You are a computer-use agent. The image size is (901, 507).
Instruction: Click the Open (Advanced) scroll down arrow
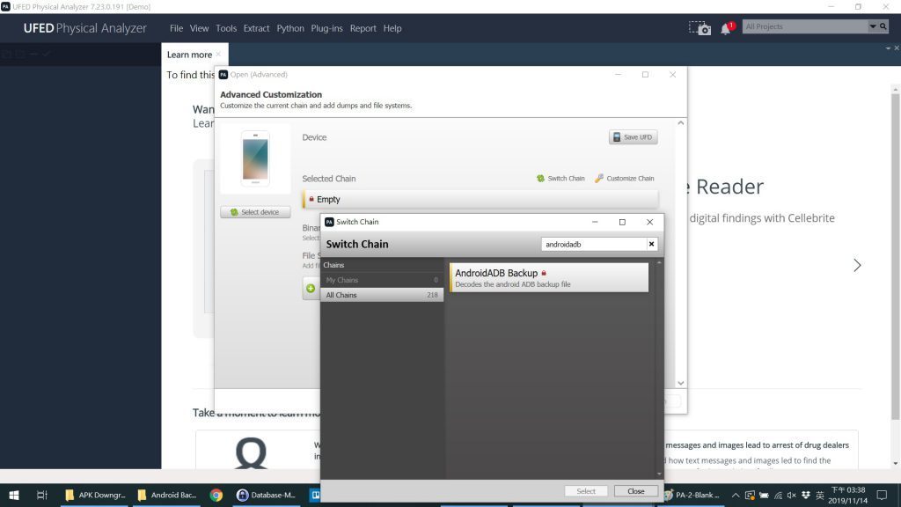681,384
